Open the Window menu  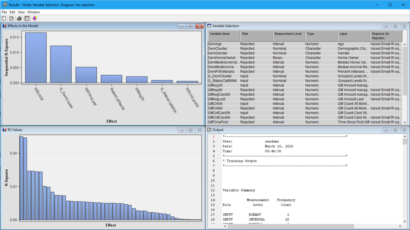coord(34,12)
